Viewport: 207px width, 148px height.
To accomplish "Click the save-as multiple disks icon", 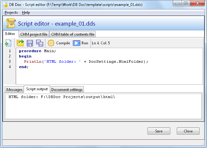I will [x=40, y=43].
